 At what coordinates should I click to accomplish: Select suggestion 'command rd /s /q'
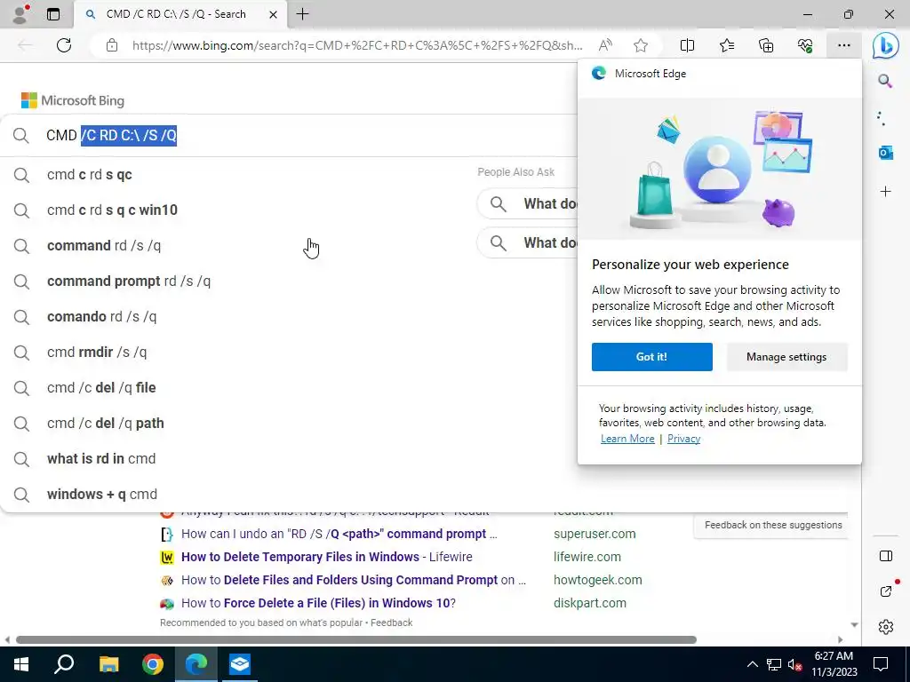(x=104, y=245)
